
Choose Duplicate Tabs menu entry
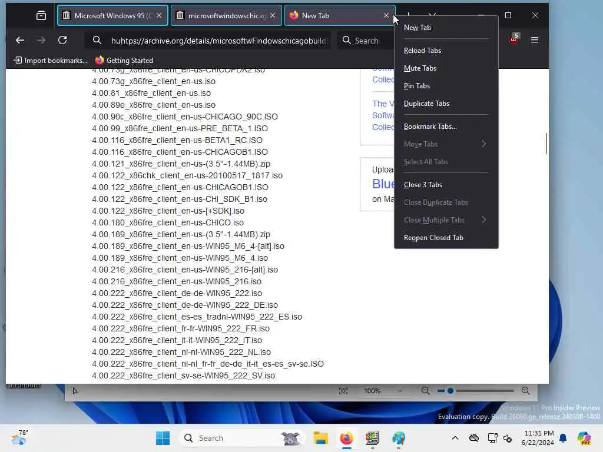point(446,104)
